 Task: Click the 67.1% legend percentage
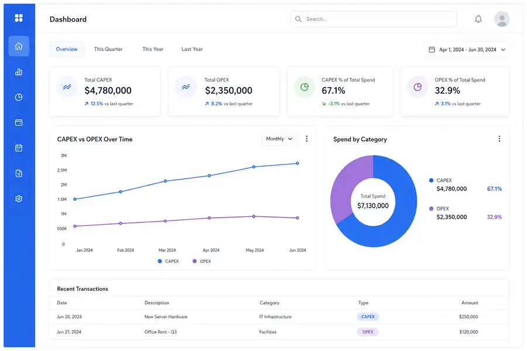[x=494, y=189]
